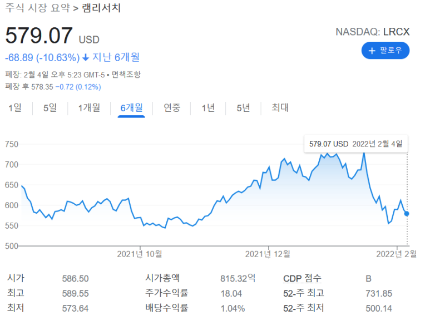Switch to the 1개월 chart tab
Screen dimensions: 430x315
[89, 108]
